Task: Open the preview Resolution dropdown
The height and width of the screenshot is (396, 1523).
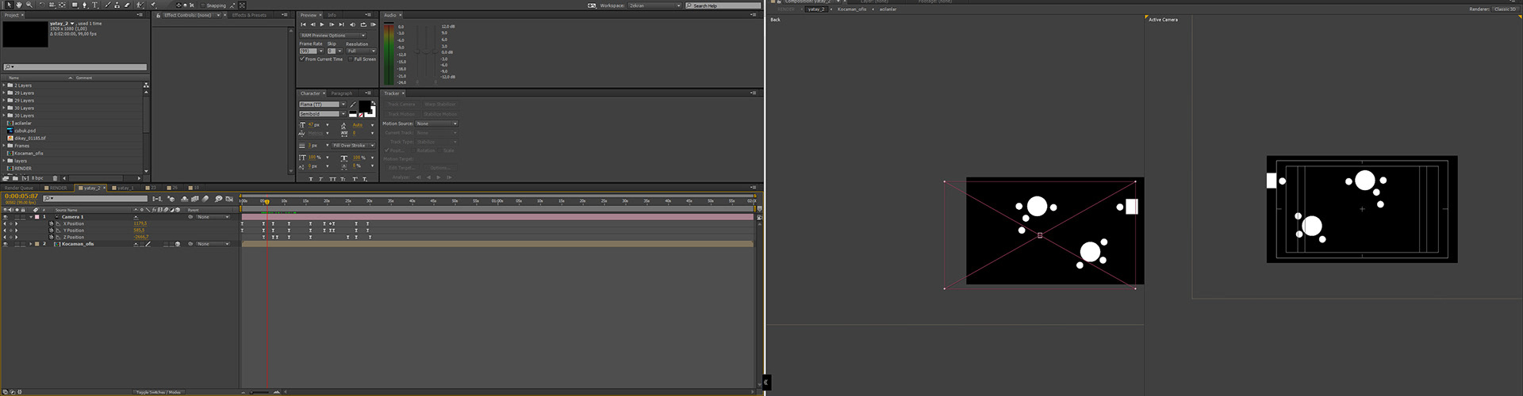Action: tap(361, 51)
